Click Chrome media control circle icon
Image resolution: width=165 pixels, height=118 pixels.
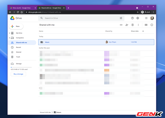pyautogui.click(x=137, y=8)
